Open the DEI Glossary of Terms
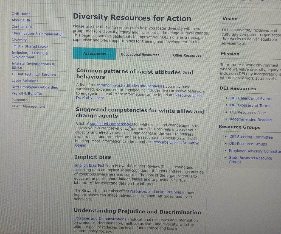 [x=250, y=105]
